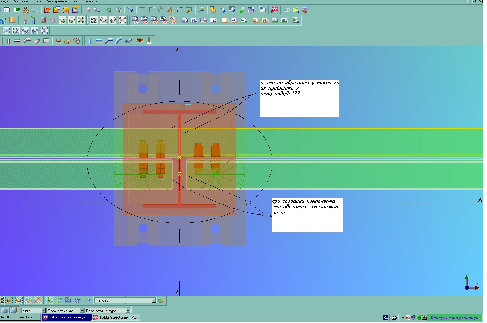Click the scissors cut tool icon
487x323 pixels.
(x=26, y=10)
